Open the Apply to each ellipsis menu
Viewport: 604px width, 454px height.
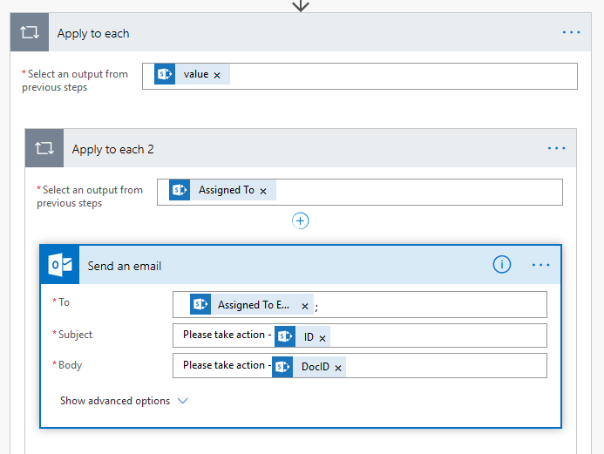click(571, 33)
